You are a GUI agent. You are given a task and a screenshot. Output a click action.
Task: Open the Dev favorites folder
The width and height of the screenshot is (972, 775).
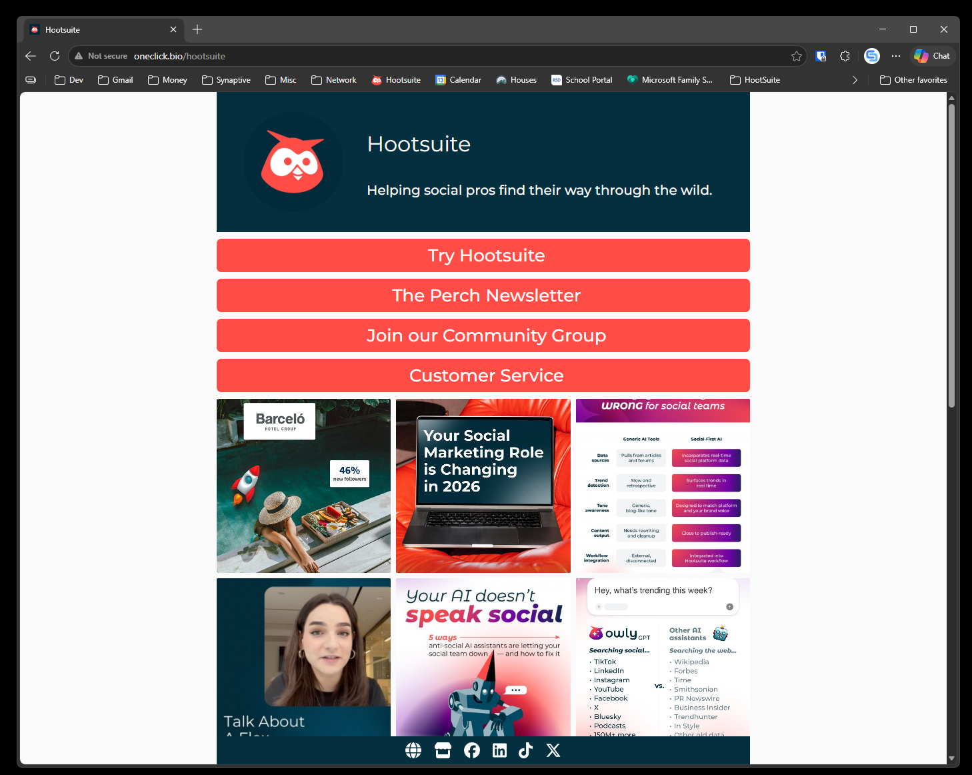69,80
